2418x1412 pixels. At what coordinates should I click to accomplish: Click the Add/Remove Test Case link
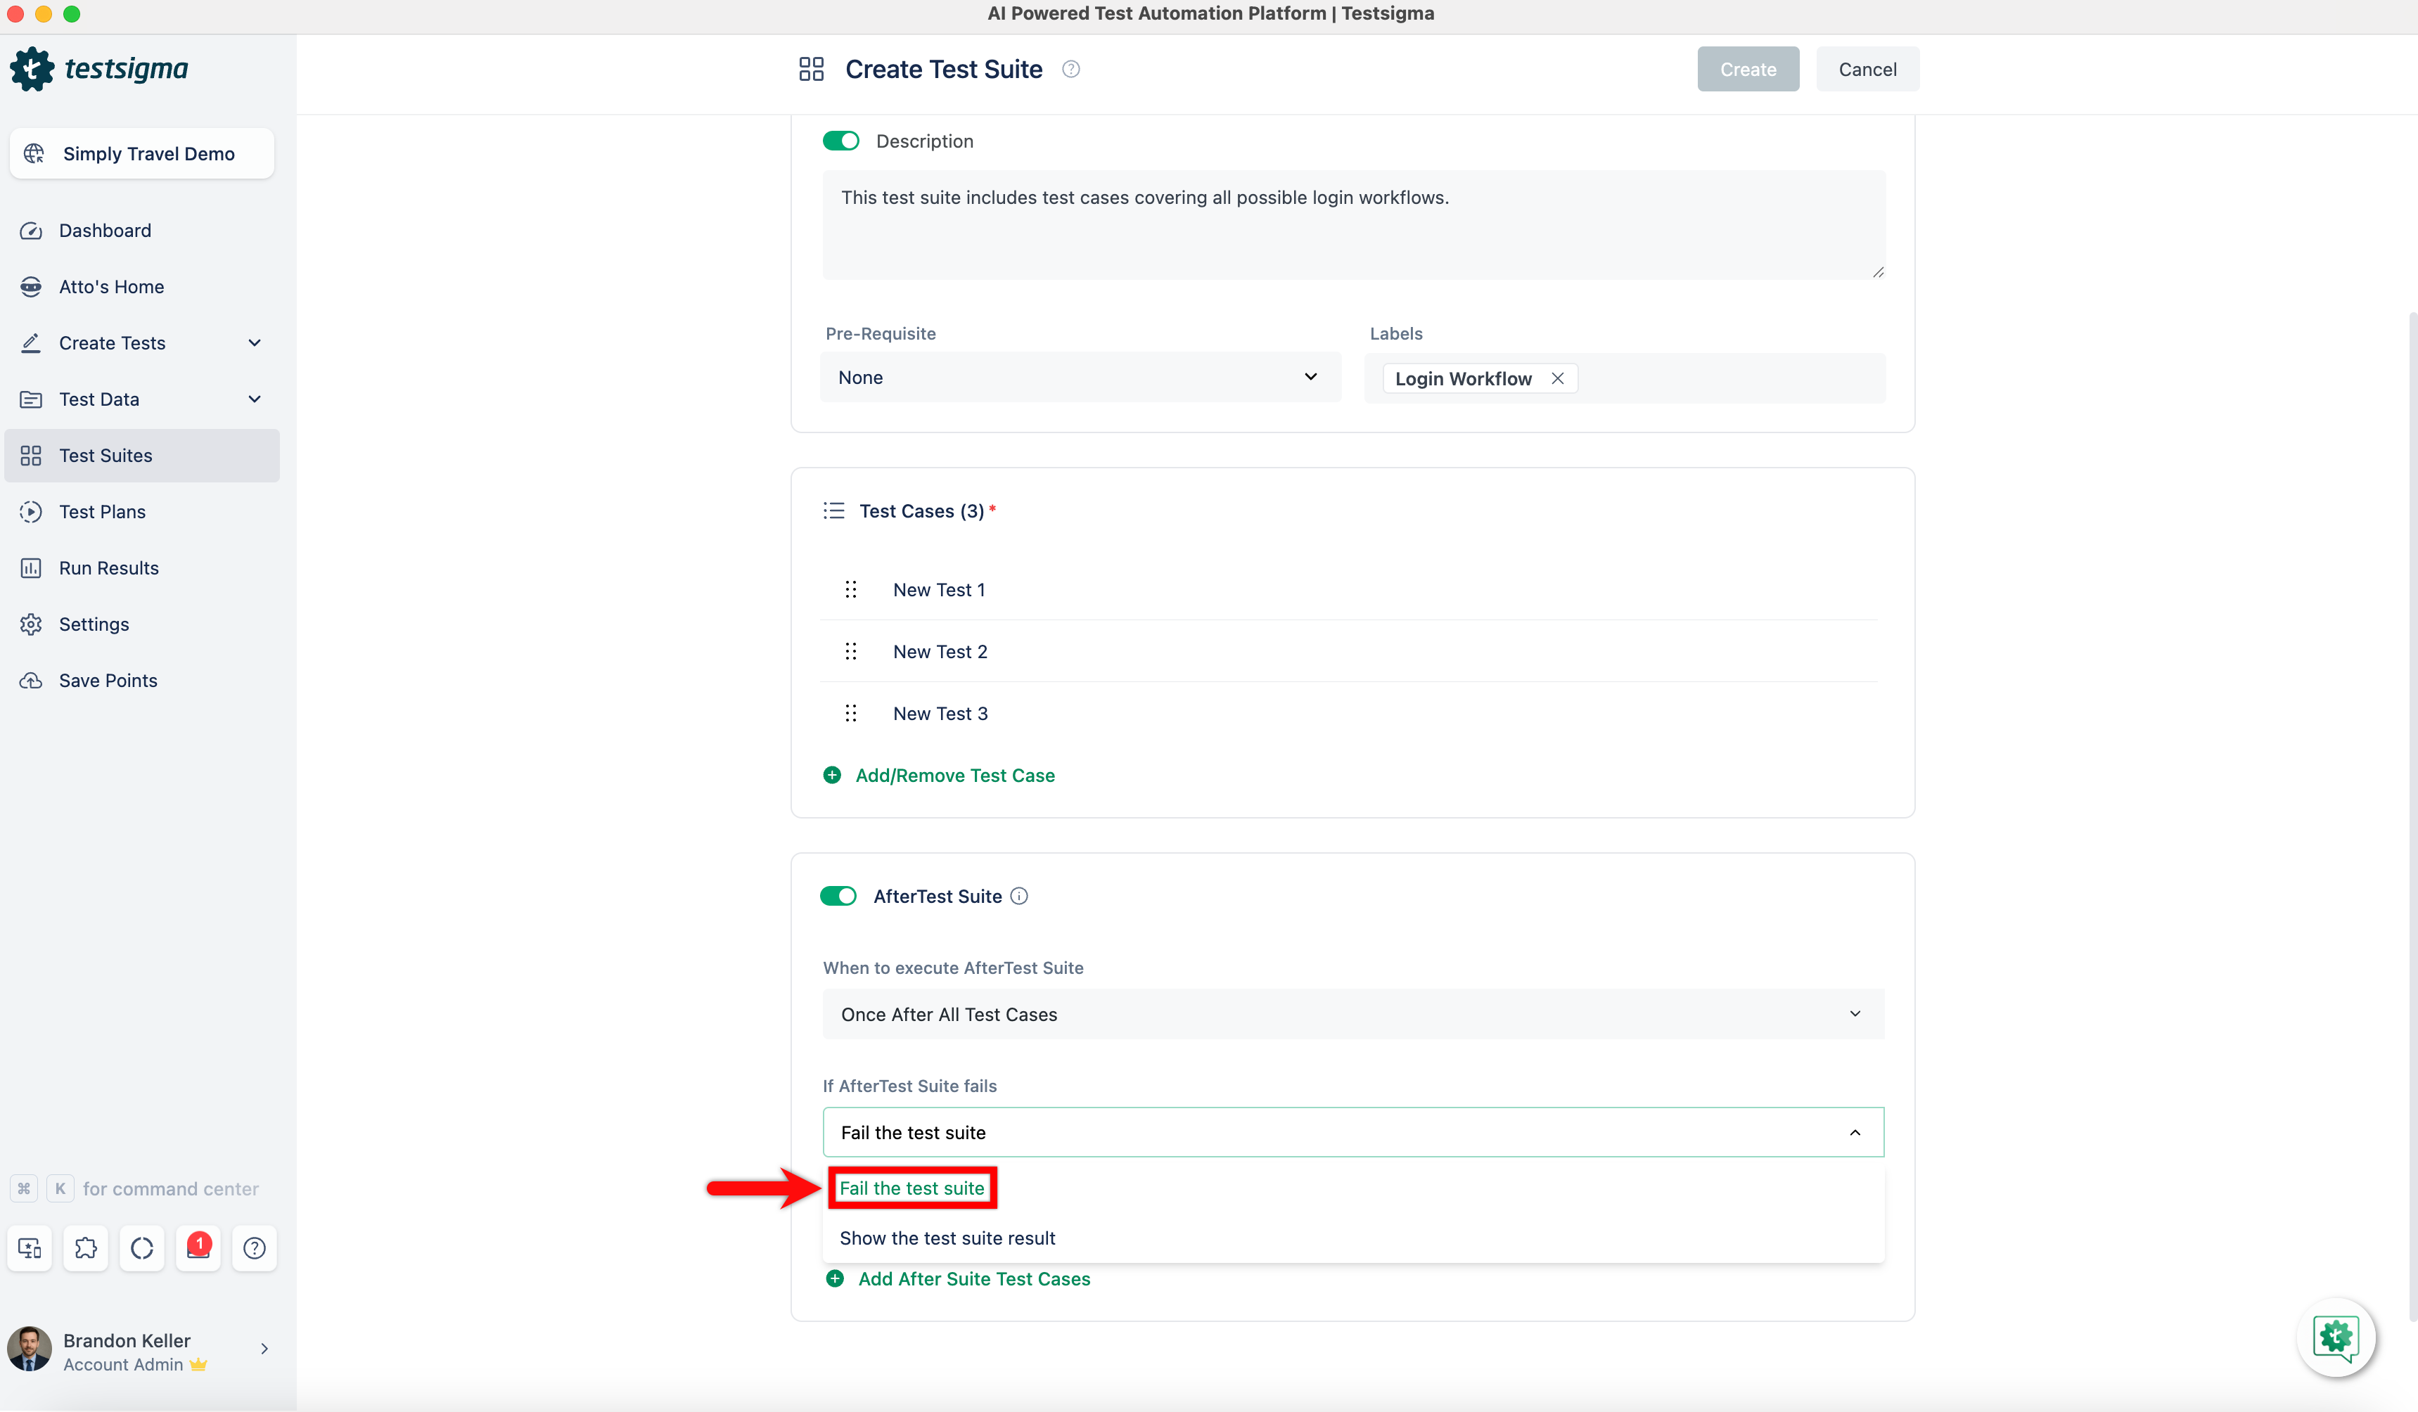point(954,775)
